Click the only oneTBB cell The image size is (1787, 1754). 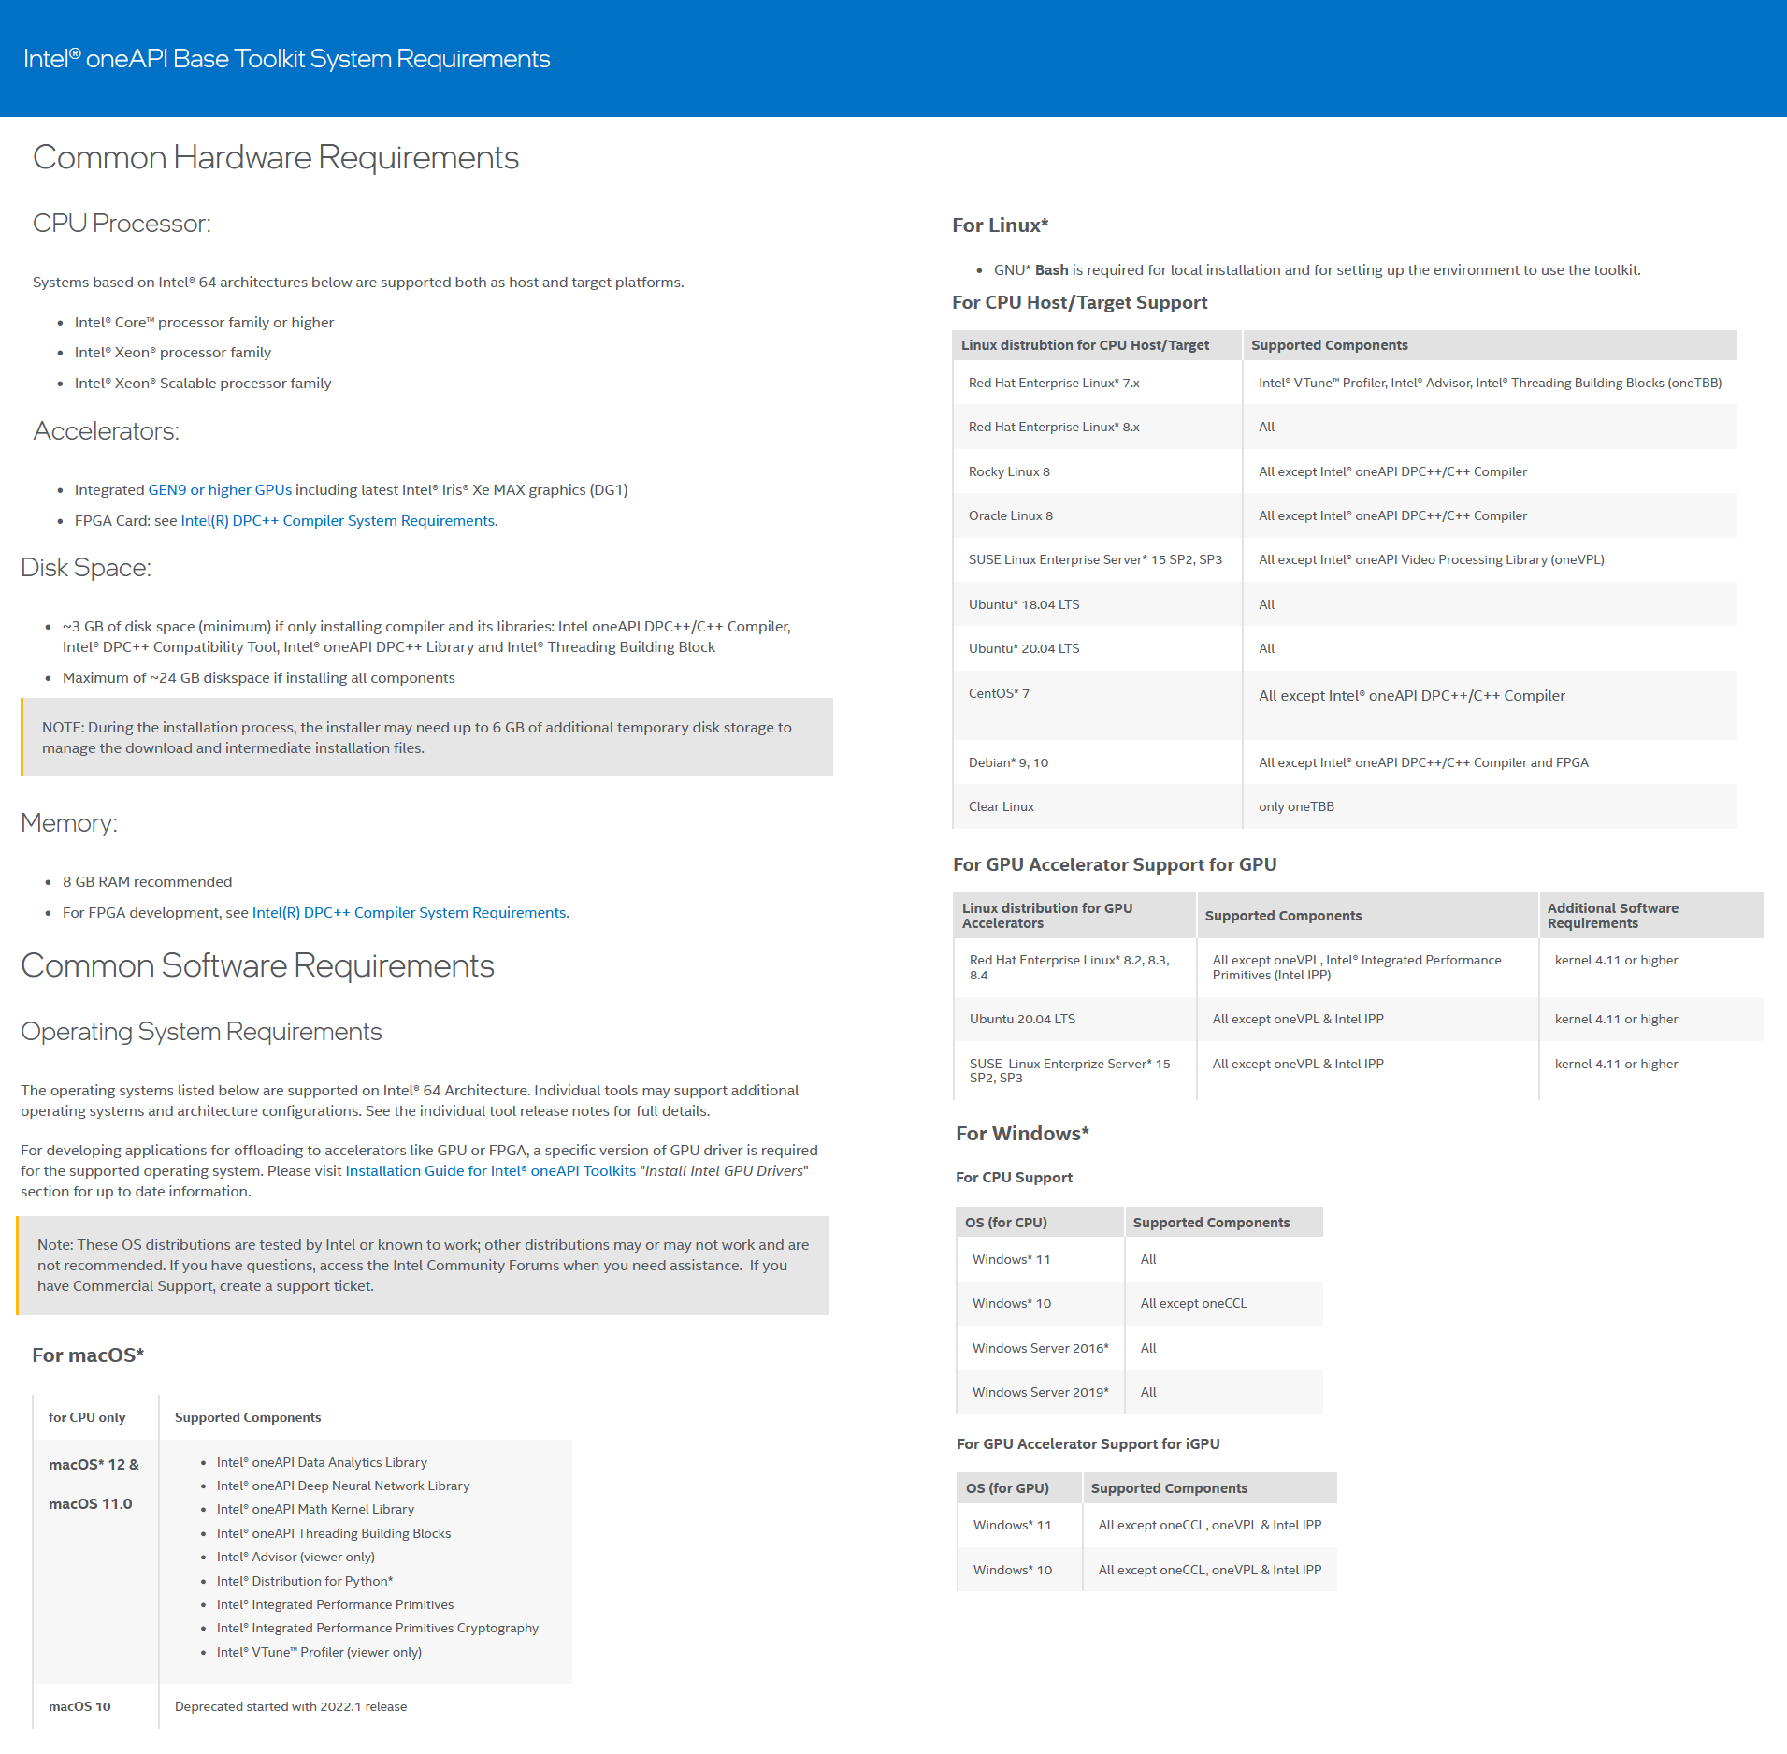coord(1490,806)
